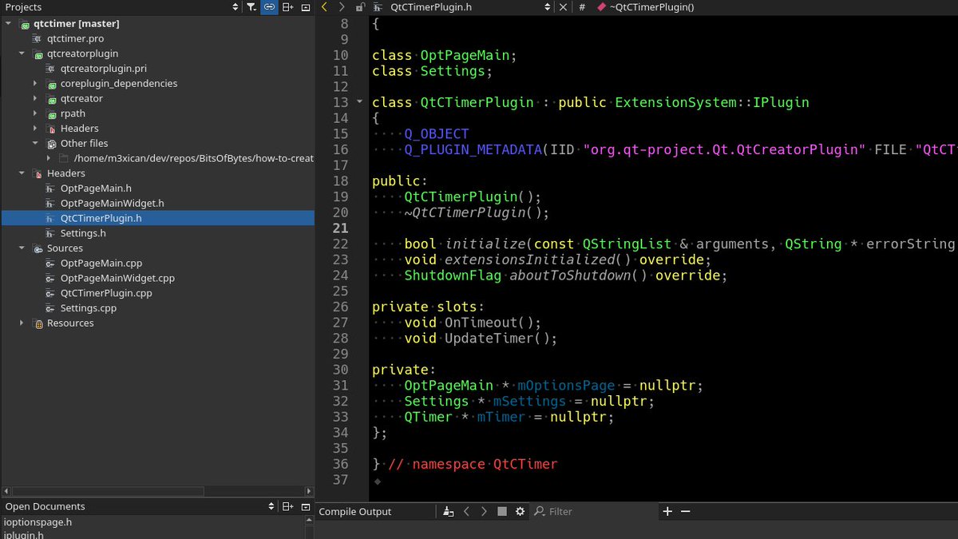Close the QtCTimerPlugin.h document
The image size is (958, 539).
click(x=563, y=7)
